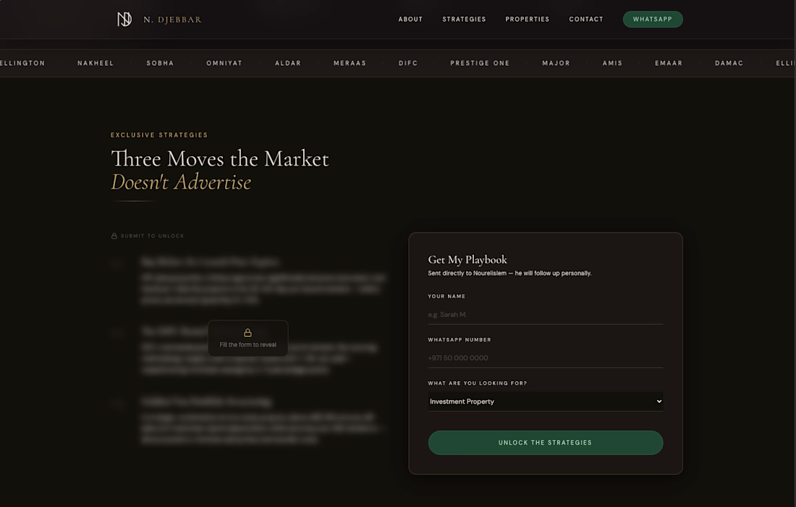Click the Damac developer name
796x507 pixels.
[729, 63]
